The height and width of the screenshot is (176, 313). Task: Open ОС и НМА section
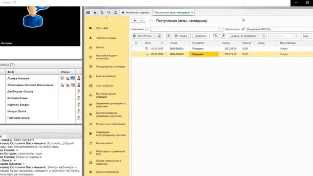(x=102, y=28)
